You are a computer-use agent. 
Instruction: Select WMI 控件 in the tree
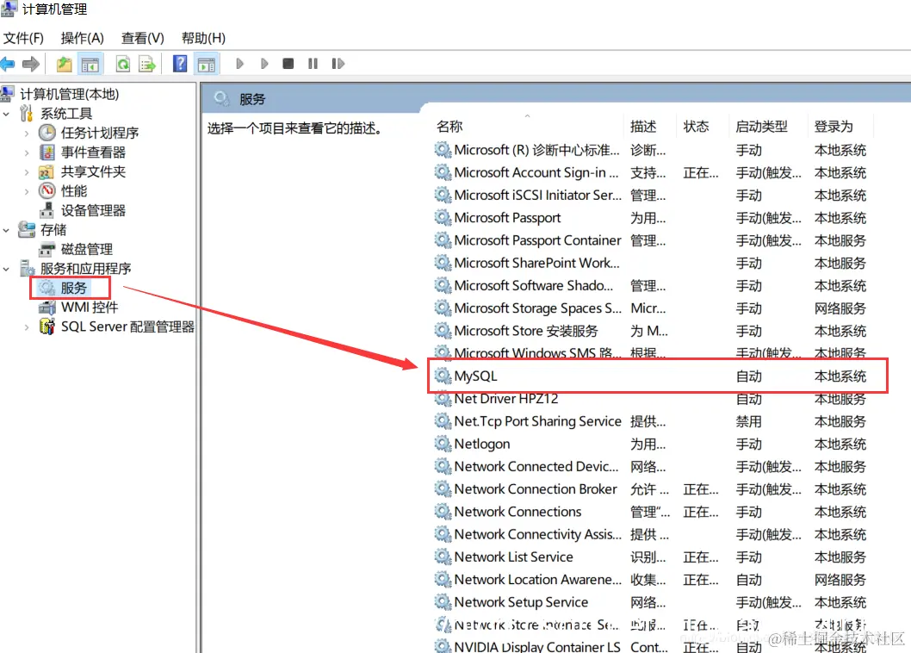(90, 307)
